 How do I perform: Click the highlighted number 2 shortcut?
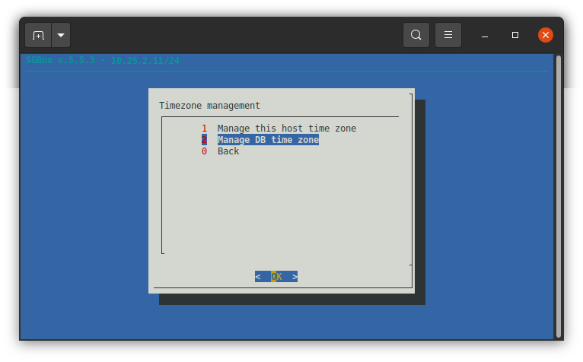pyautogui.click(x=204, y=140)
